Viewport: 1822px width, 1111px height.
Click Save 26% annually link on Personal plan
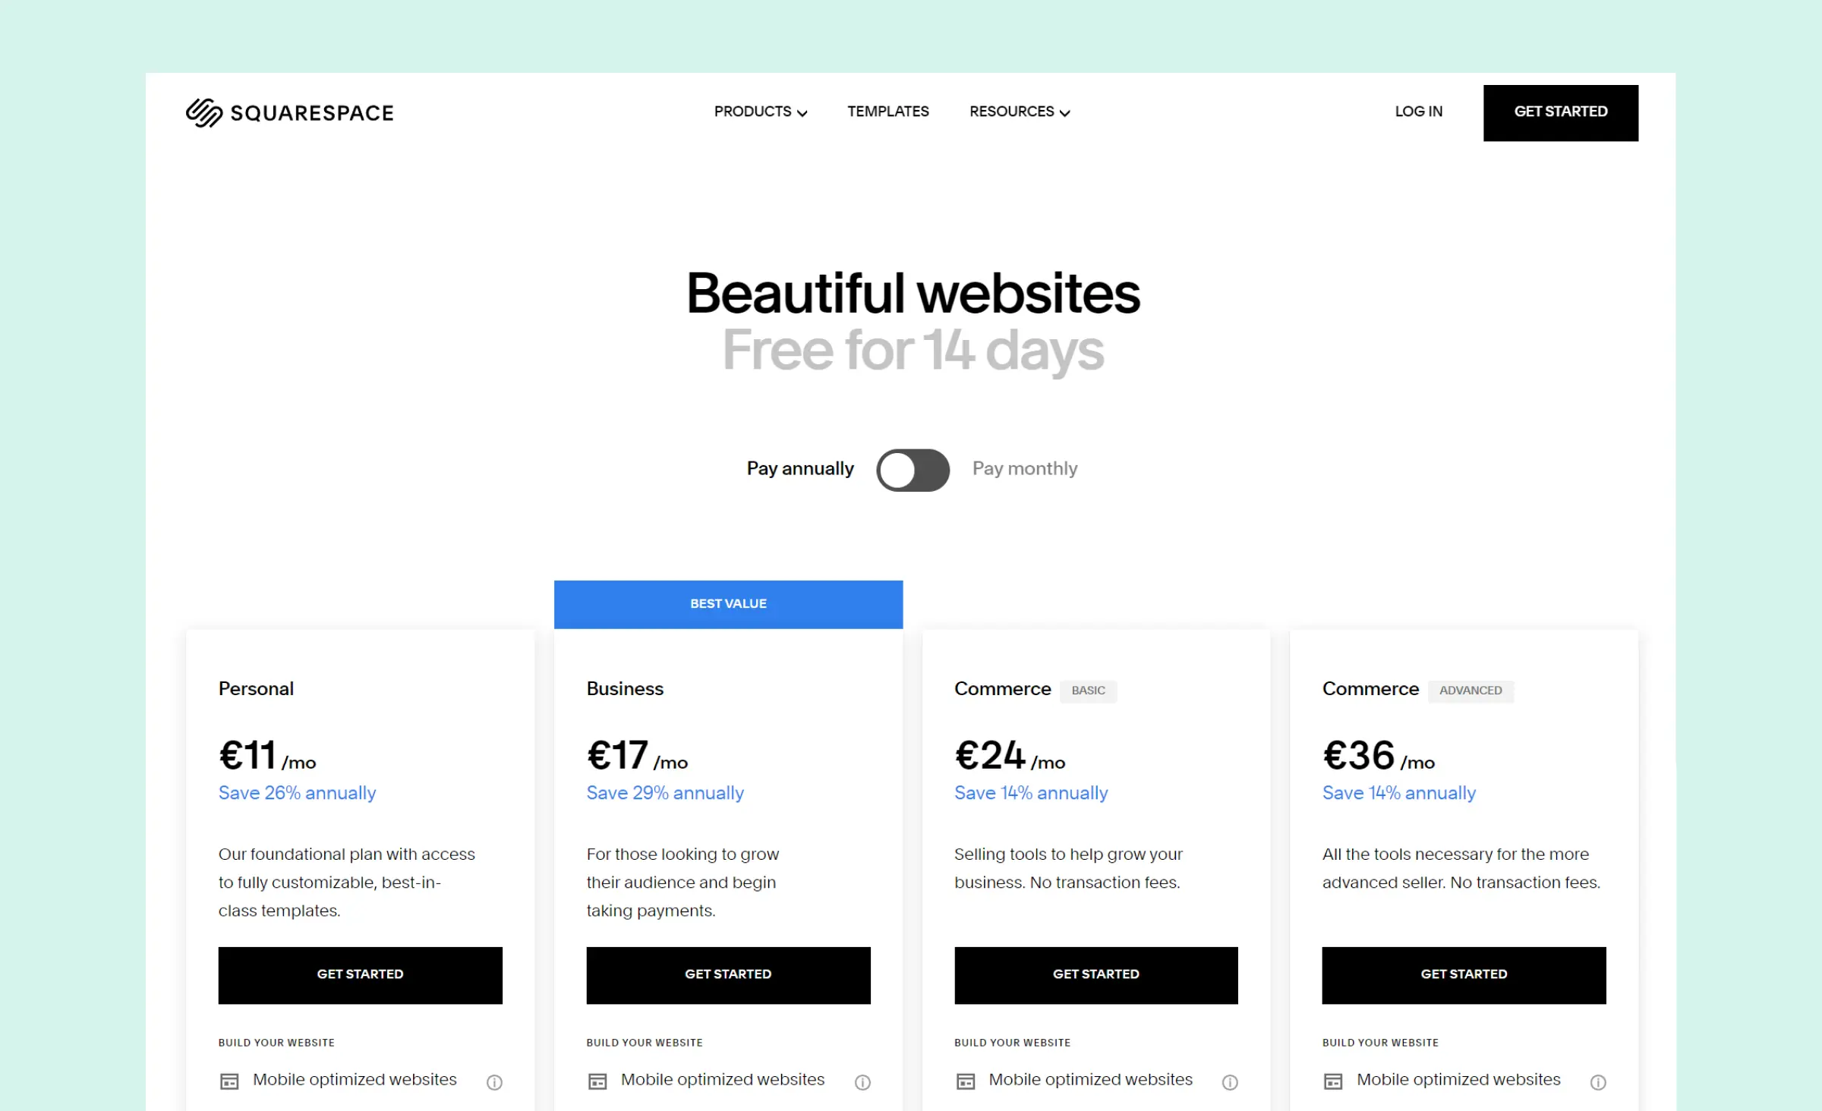297,792
